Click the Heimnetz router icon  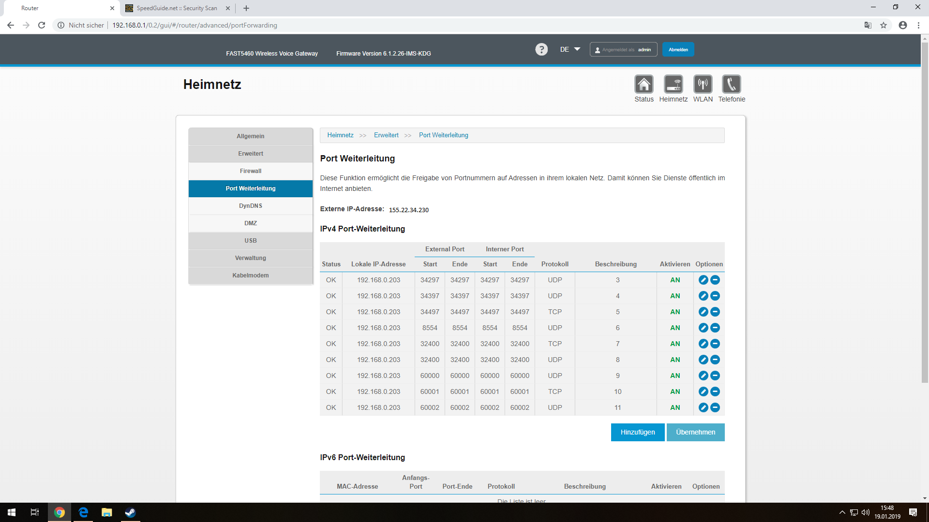click(673, 85)
